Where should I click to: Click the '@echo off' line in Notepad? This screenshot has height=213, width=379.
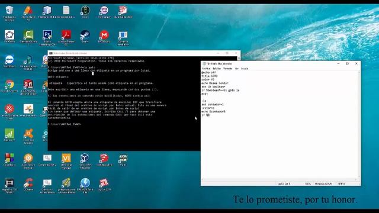point(208,72)
